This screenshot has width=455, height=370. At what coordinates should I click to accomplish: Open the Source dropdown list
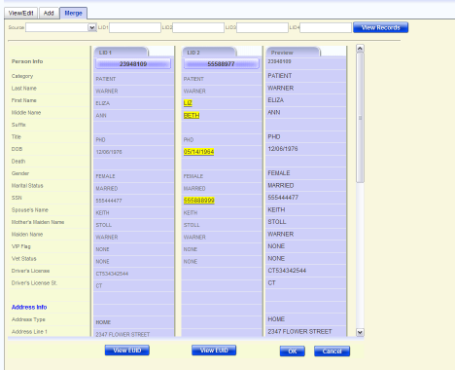point(92,27)
